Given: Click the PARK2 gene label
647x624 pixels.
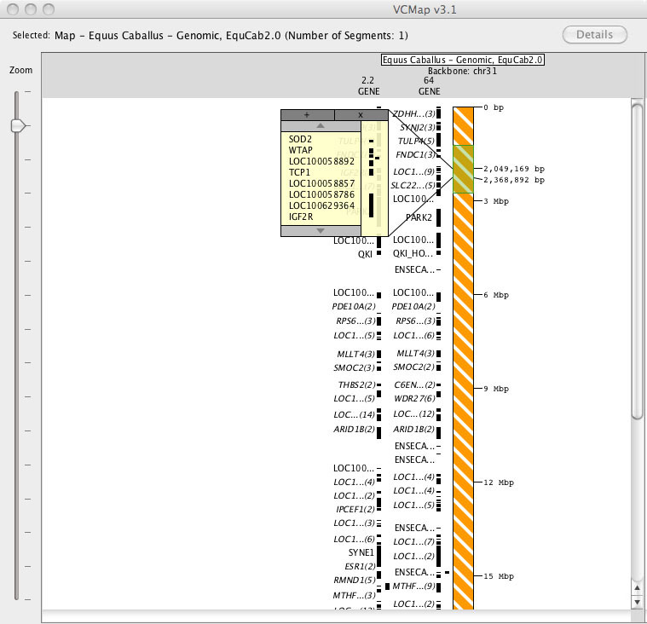Looking at the screenshot, I should click(x=419, y=218).
